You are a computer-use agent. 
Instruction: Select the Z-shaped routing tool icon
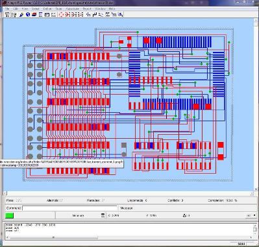click(108, 14)
